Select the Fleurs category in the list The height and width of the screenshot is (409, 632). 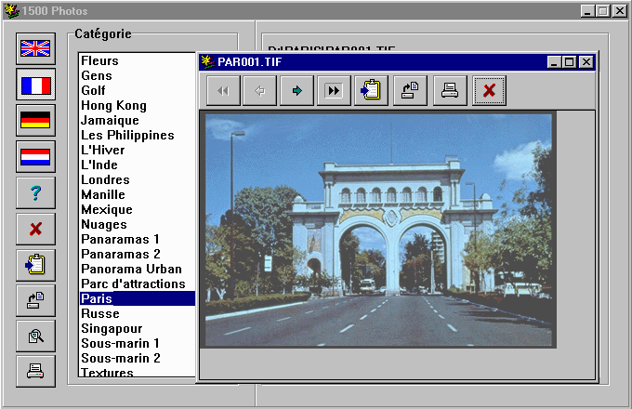tap(99, 60)
